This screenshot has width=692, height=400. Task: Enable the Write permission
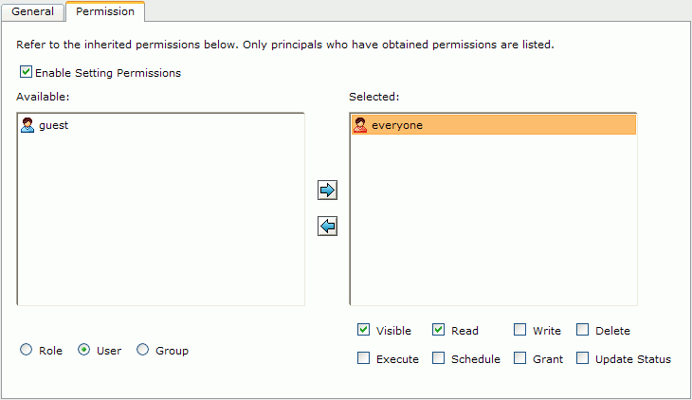(x=519, y=329)
